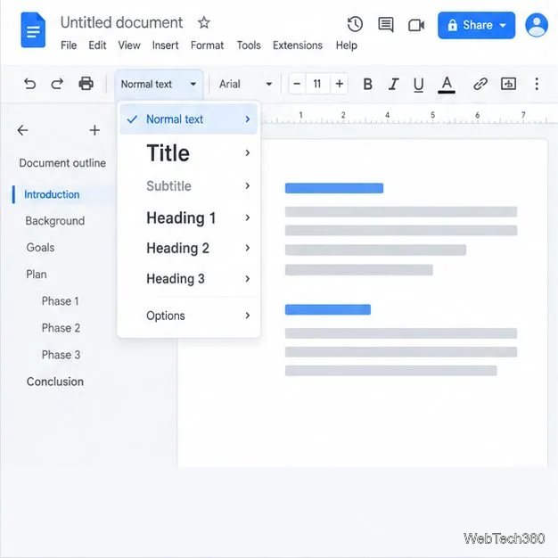Open the comments history icon
The width and height of the screenshot is (558, 558).
click(385, 25)
